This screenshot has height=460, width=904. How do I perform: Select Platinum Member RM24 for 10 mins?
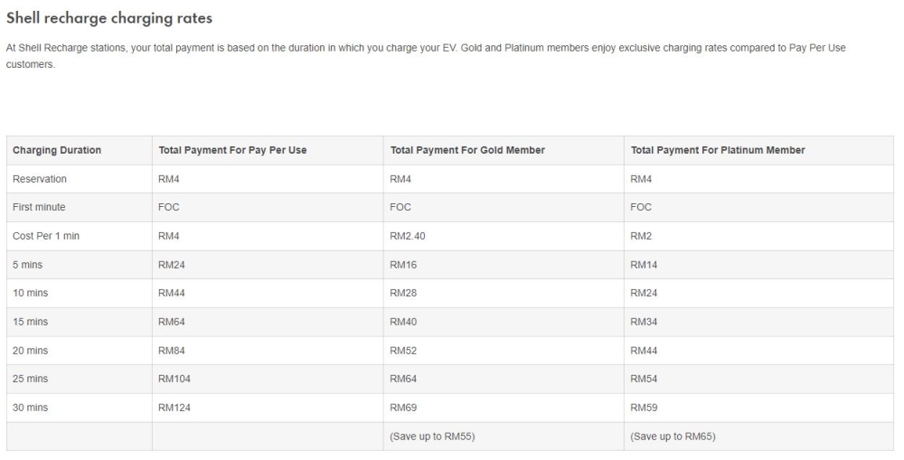tap(644, 293)
